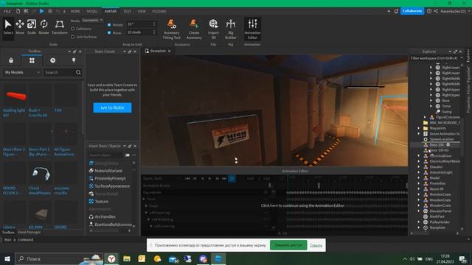Image resolution: width=472 pixels, height=265 pixels.
Task: Toggle the Collisions checkbox
Action: coord(73,29)
